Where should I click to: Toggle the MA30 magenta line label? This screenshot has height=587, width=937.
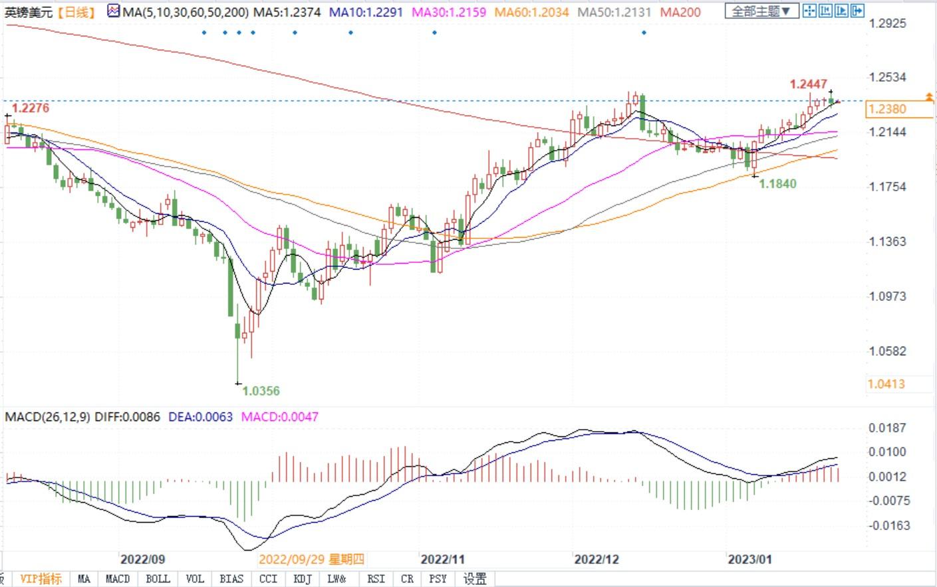point(449,12)
